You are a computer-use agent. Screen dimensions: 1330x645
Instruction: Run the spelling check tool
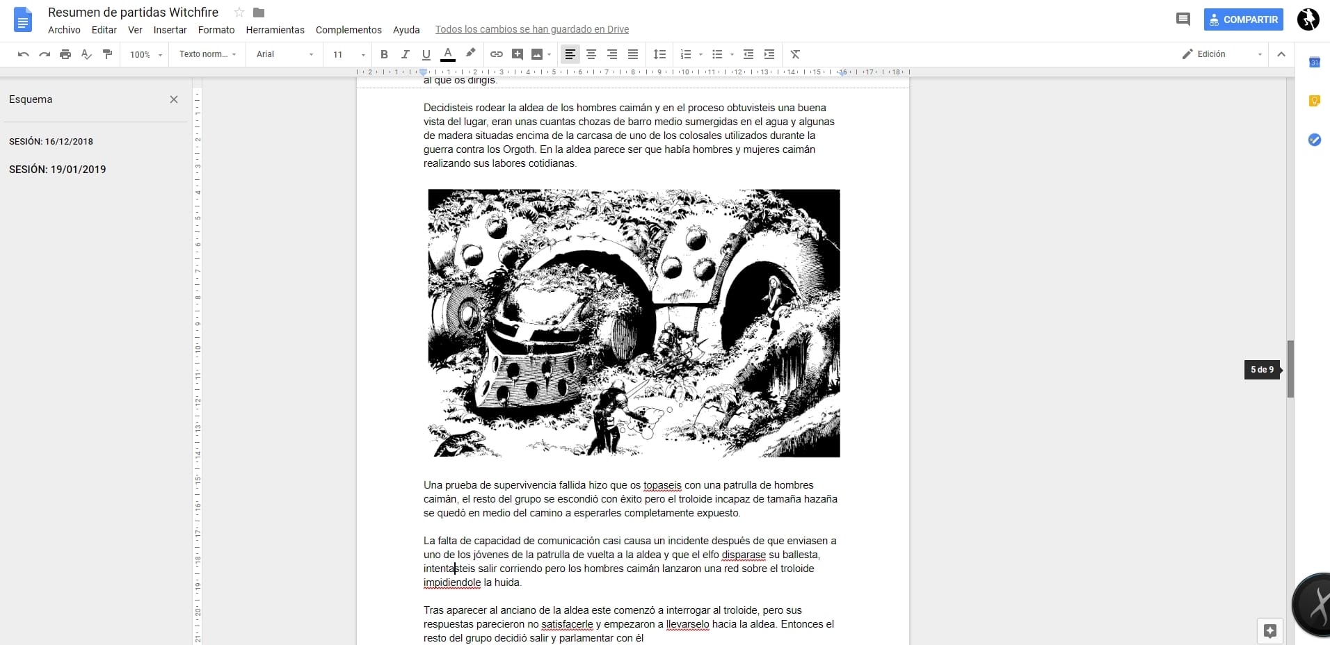pos(86,54)
